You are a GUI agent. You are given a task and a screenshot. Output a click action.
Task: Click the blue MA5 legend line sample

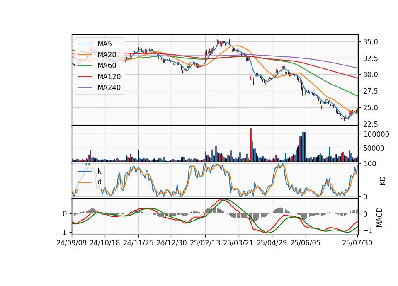85,44
